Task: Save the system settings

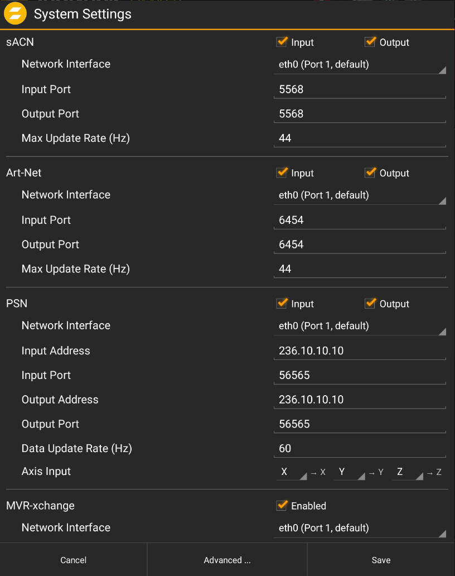Action: coord(381,560)
